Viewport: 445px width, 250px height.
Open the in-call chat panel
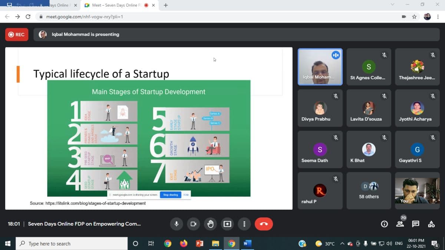(416, 224)
